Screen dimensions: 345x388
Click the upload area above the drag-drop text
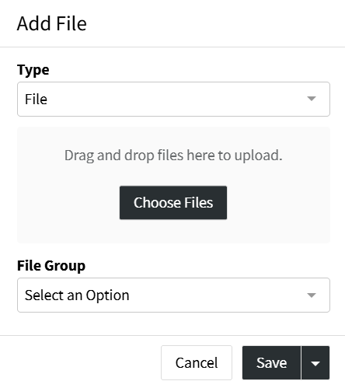[173, 138]
